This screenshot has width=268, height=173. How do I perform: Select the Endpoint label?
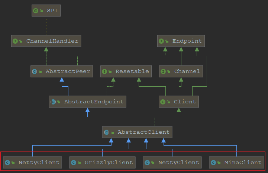pyautogui.click(x=187, y=41)
